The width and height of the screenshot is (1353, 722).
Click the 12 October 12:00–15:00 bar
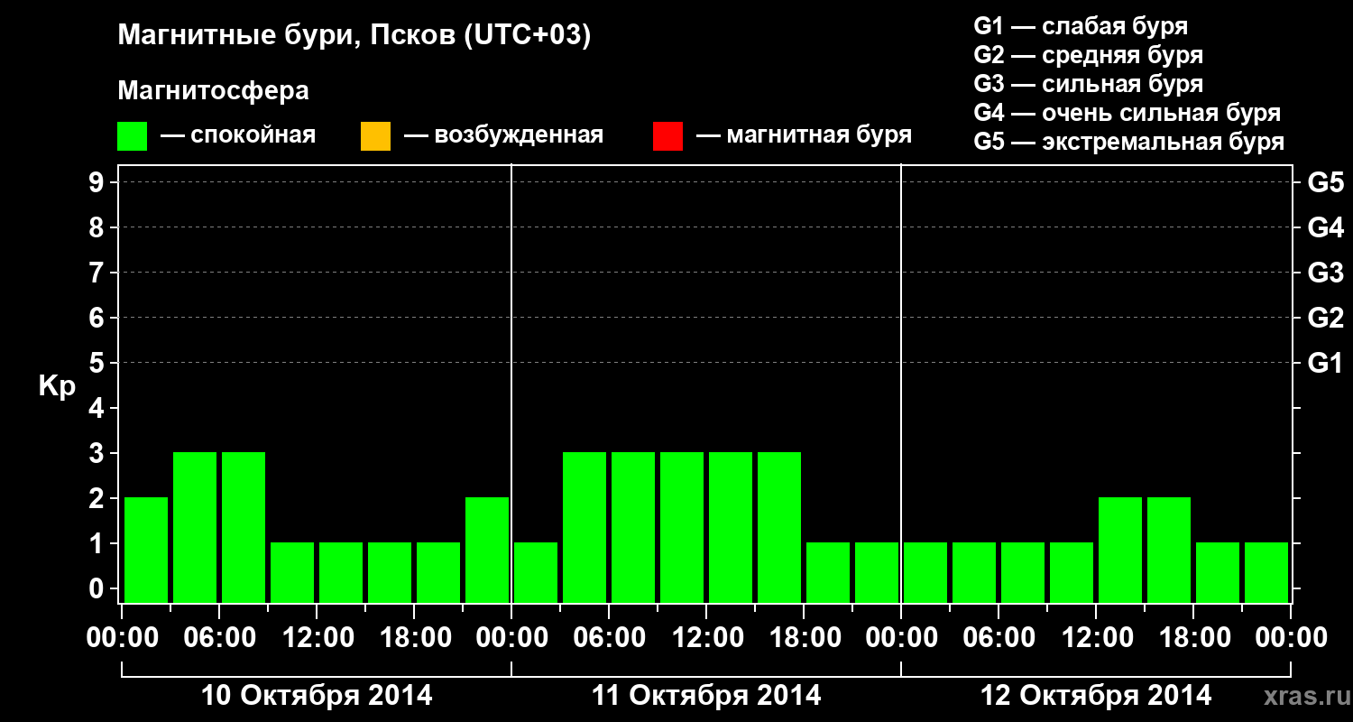click(1120, 550)
